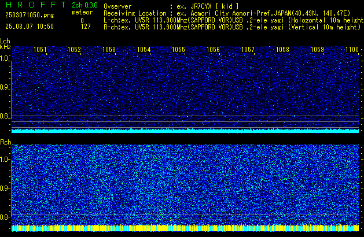Select the file name 2503071050.png
This screenshot has height=237, width=364.
(x=30, y=15)
